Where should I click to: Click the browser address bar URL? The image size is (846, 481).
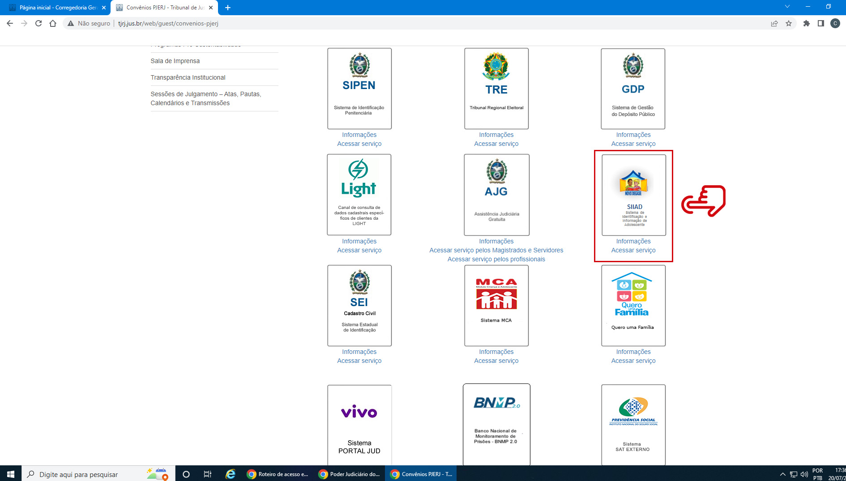click(x=168, y=23)
